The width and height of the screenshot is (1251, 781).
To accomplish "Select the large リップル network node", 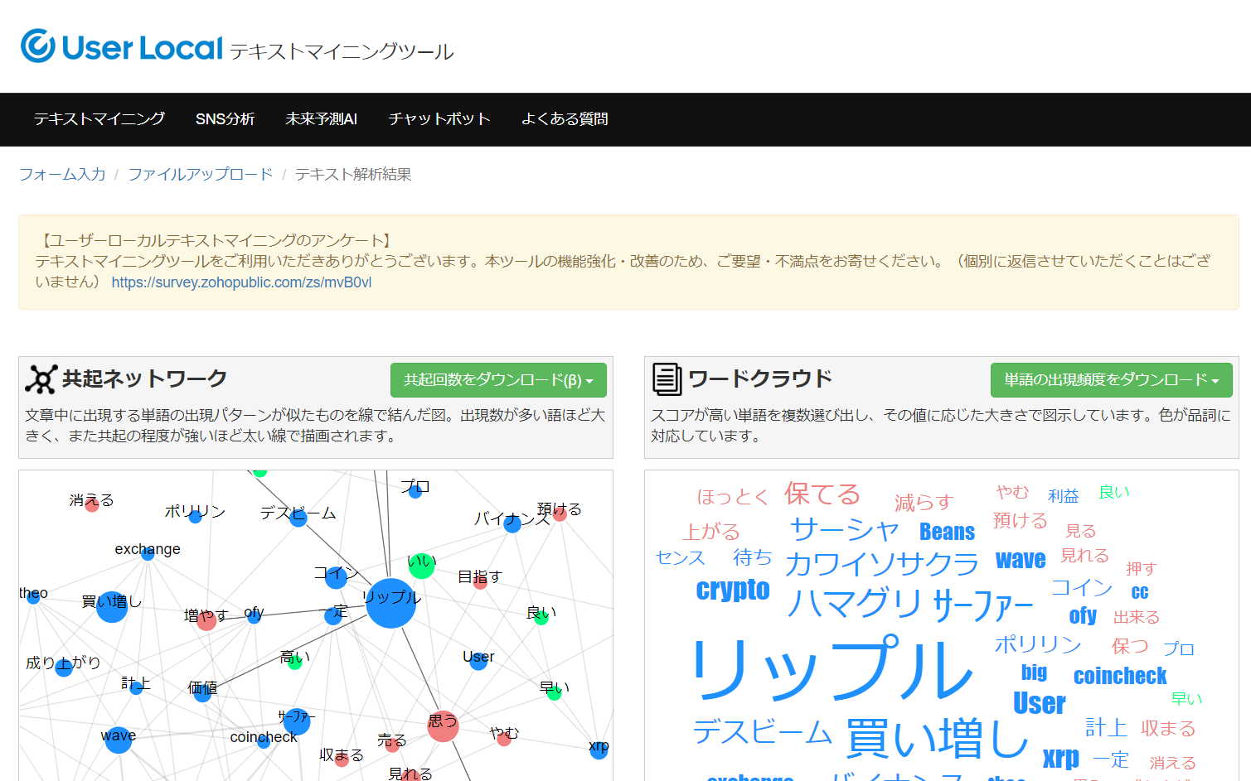I will [x=390, y=603].
